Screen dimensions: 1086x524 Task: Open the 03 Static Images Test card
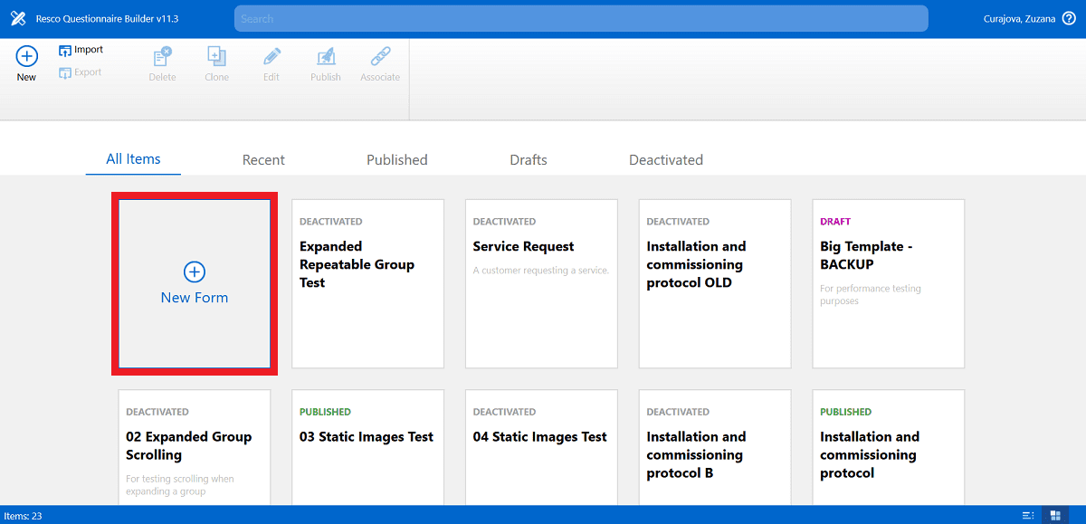click(368, 447)
